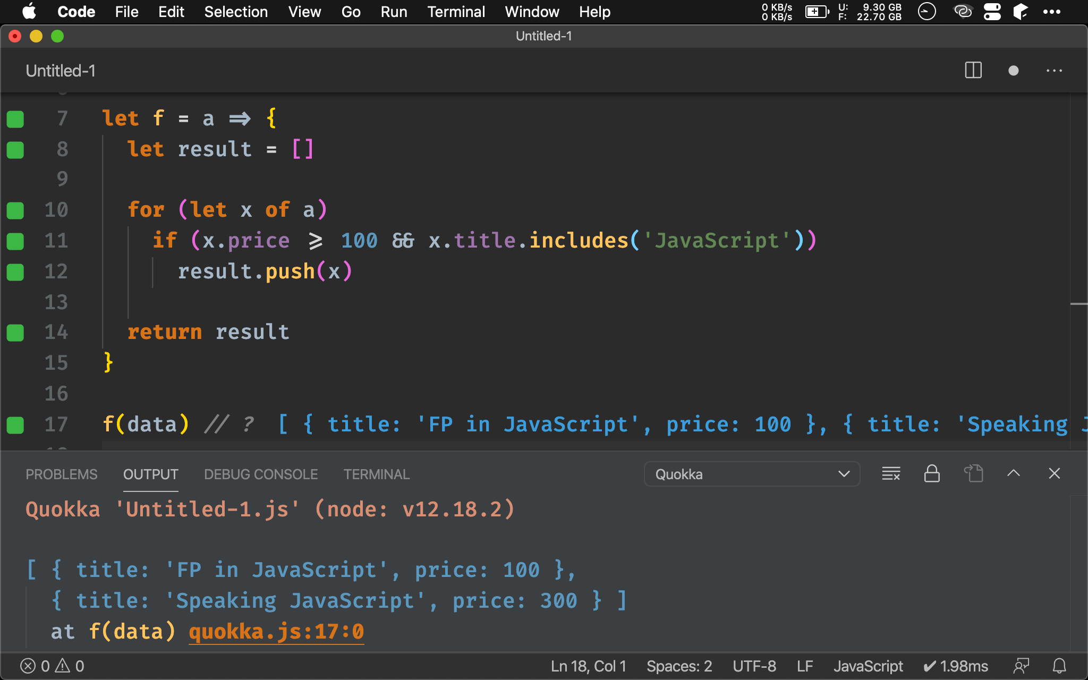Switch to the PROBLEMS tab
This screenshot has height=680, width=1088.
point(62,474)
